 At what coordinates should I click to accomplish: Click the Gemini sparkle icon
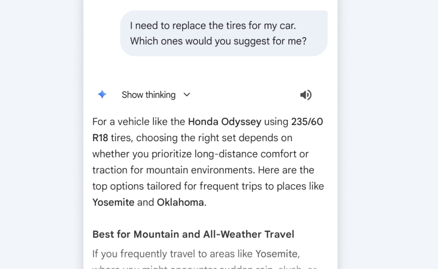[102, 95]
